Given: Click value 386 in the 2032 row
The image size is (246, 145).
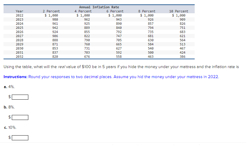Looking at the screenshot, I should tap(183, 57).
